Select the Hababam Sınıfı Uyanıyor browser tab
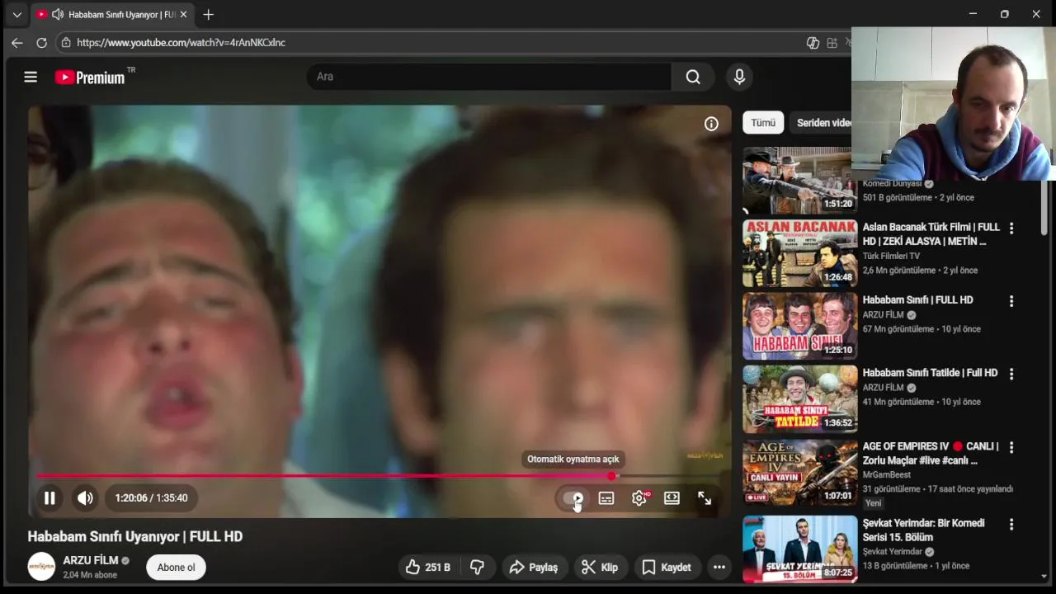 point(112,15)
